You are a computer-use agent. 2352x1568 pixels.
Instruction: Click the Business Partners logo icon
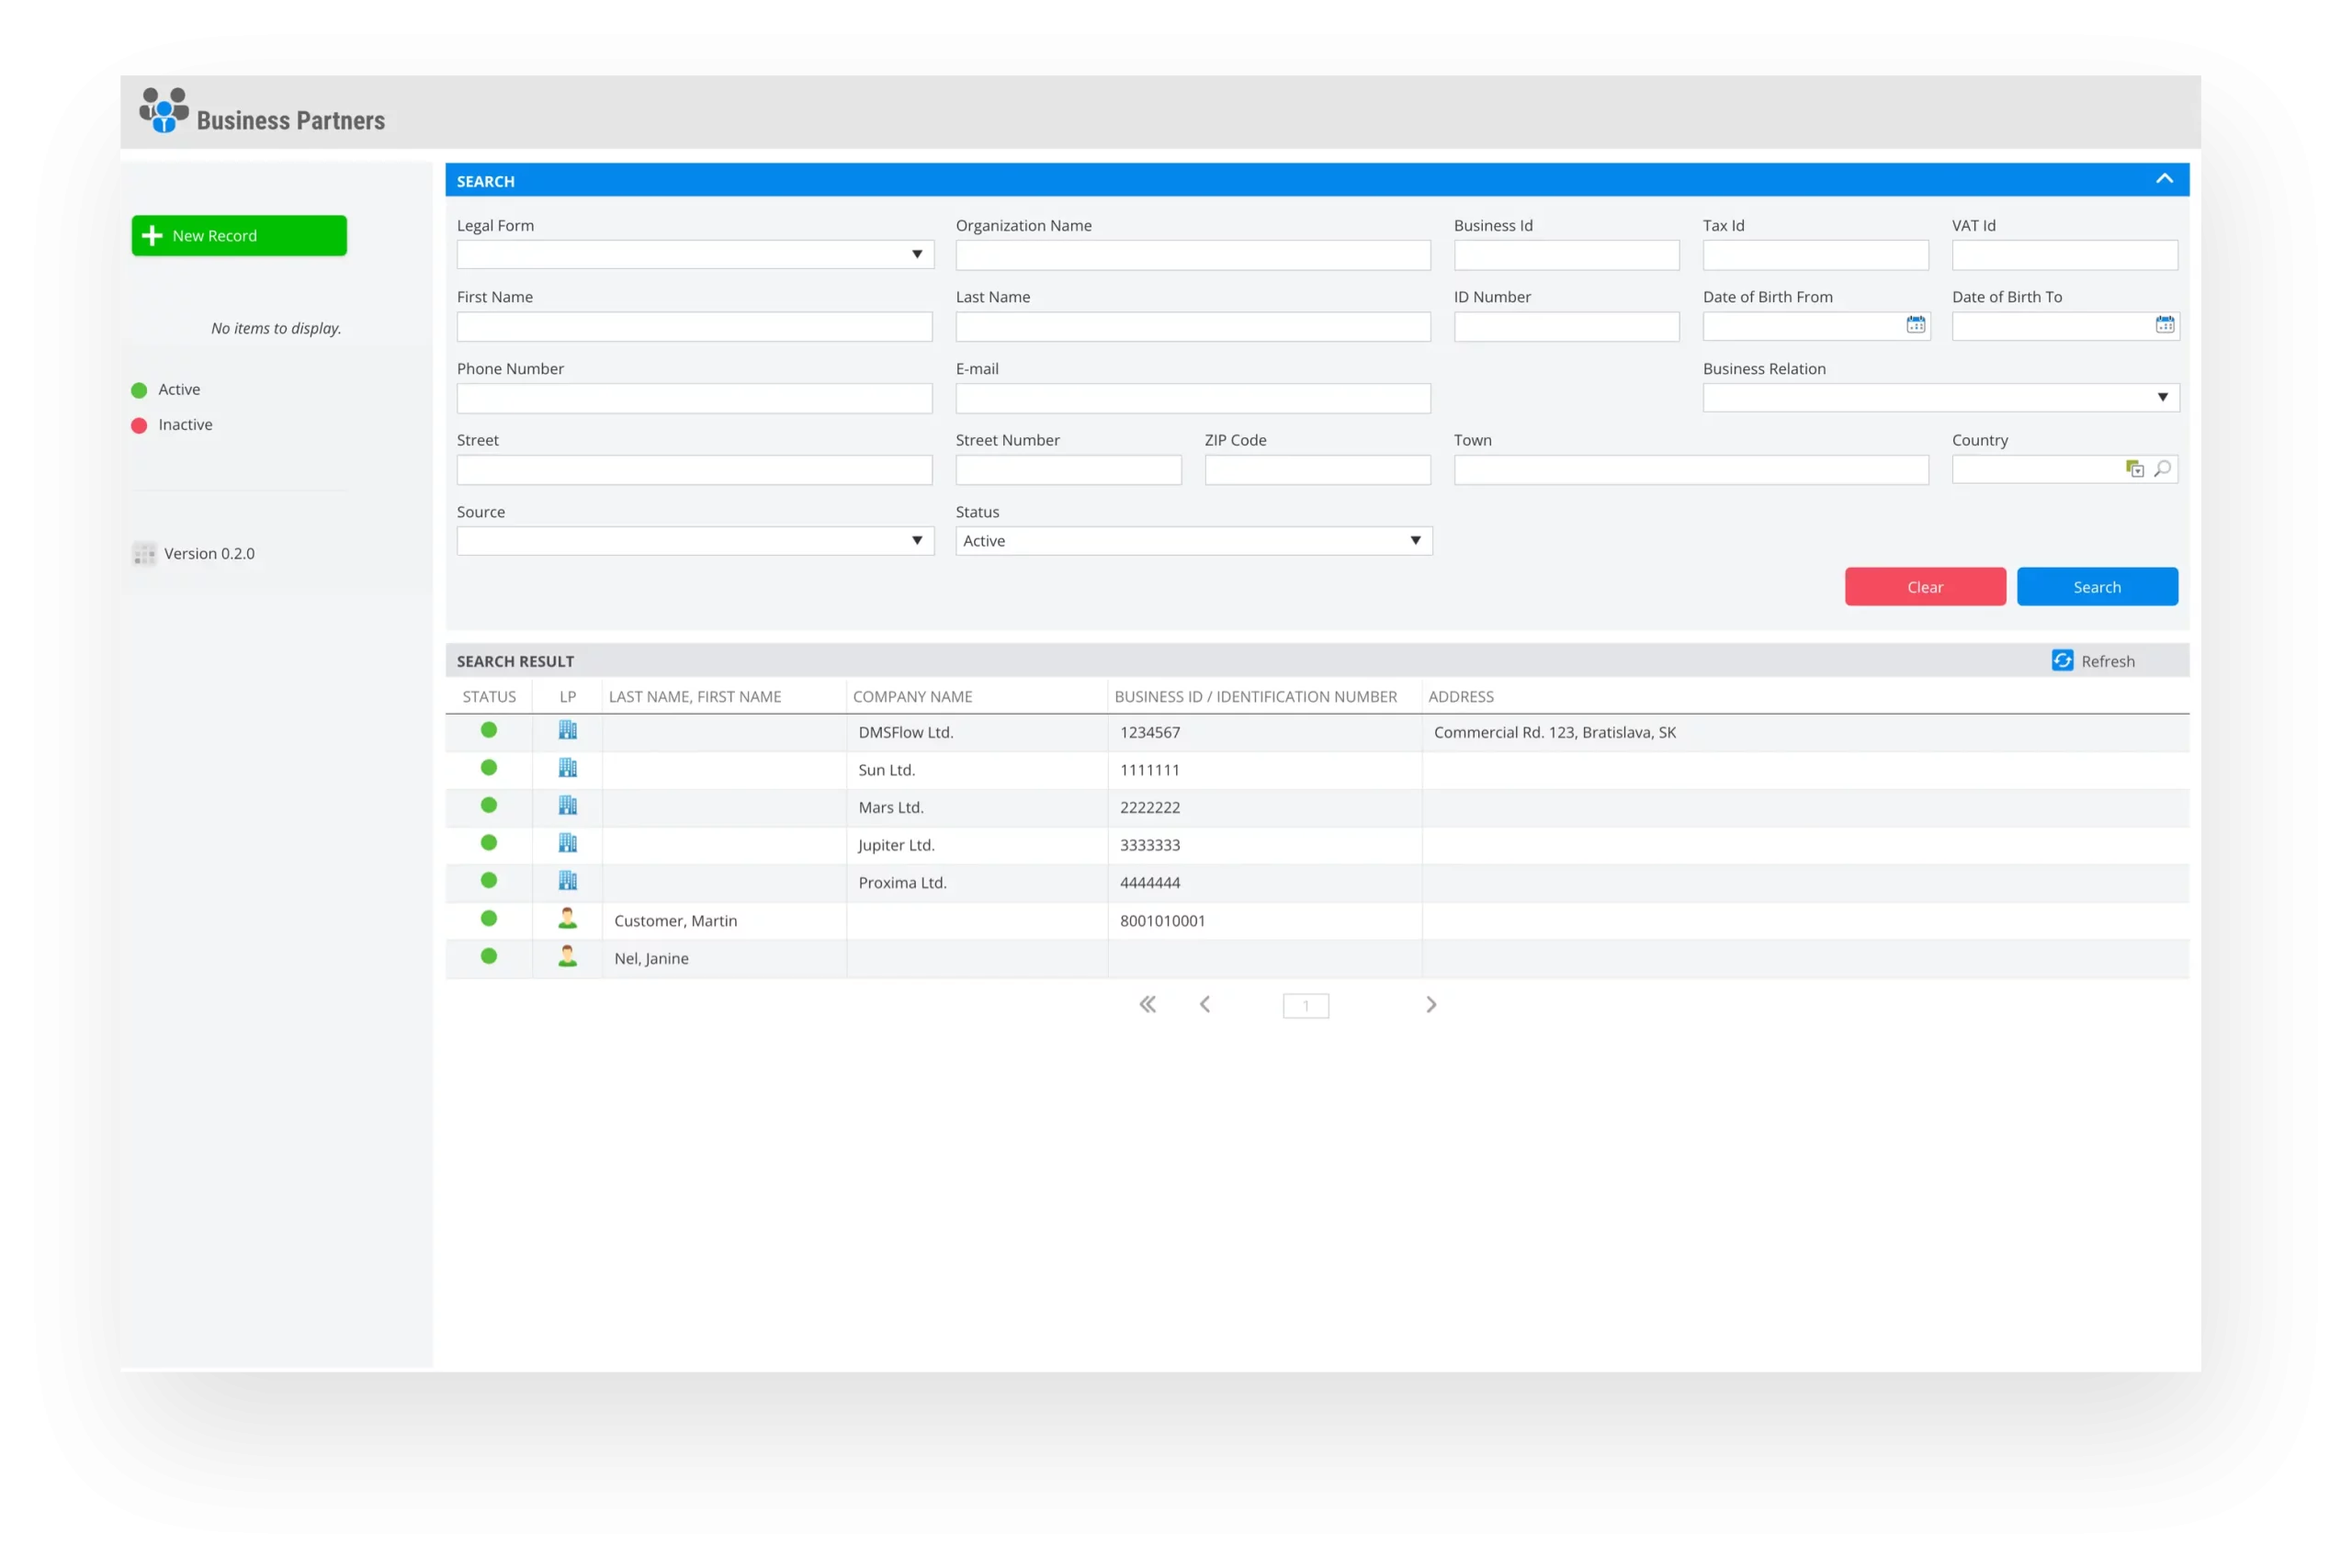164,110
